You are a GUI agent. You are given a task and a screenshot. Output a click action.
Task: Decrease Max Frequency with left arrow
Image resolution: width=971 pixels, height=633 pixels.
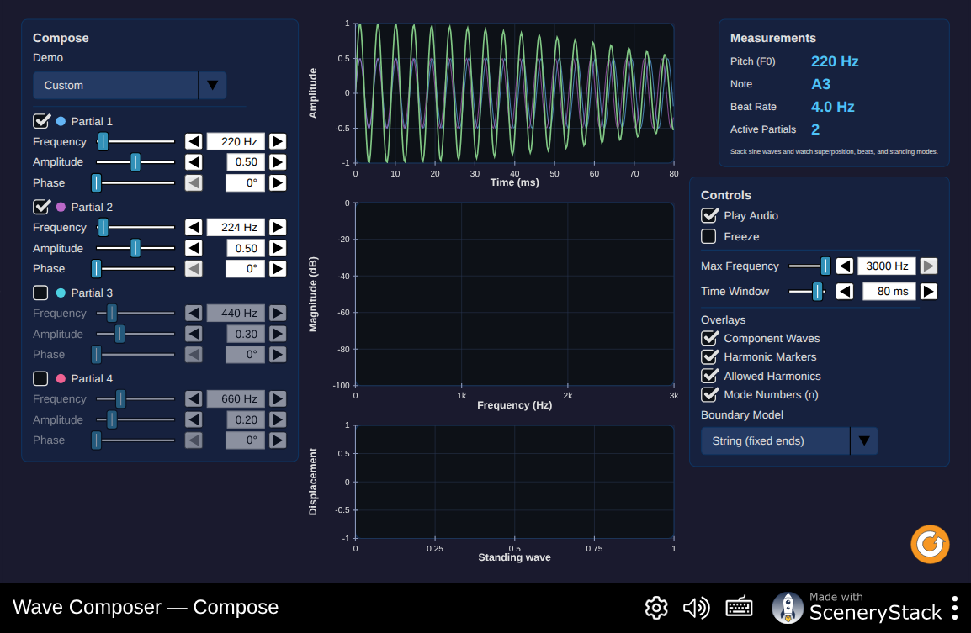coord(845,266)
